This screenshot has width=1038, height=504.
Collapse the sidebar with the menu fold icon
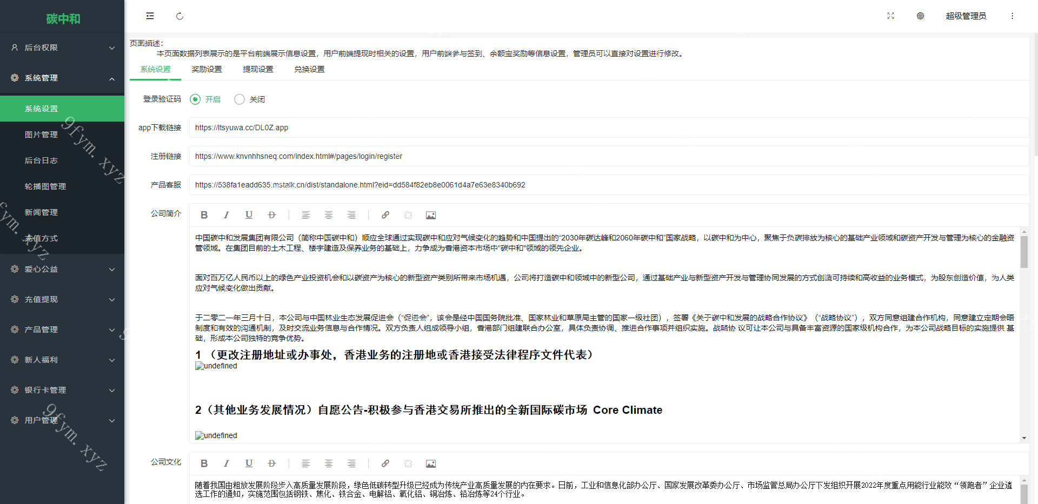point(150,16)
